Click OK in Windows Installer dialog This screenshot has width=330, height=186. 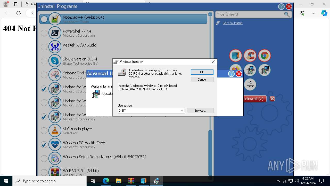point(202,72)
